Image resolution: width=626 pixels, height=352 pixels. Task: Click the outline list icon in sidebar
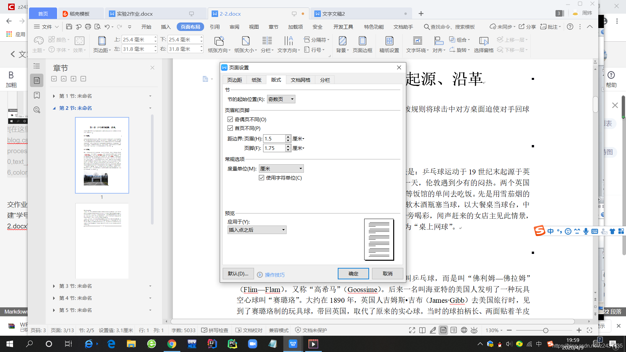coord(37,66)
